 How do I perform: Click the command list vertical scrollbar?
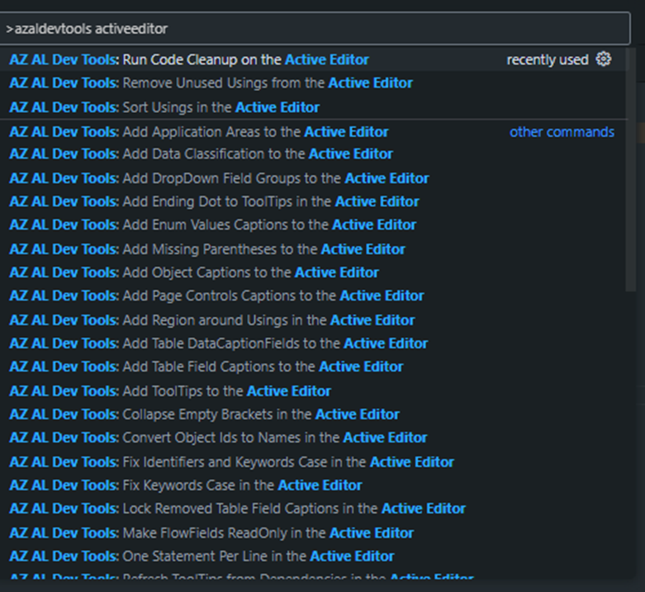coord(631,169)
